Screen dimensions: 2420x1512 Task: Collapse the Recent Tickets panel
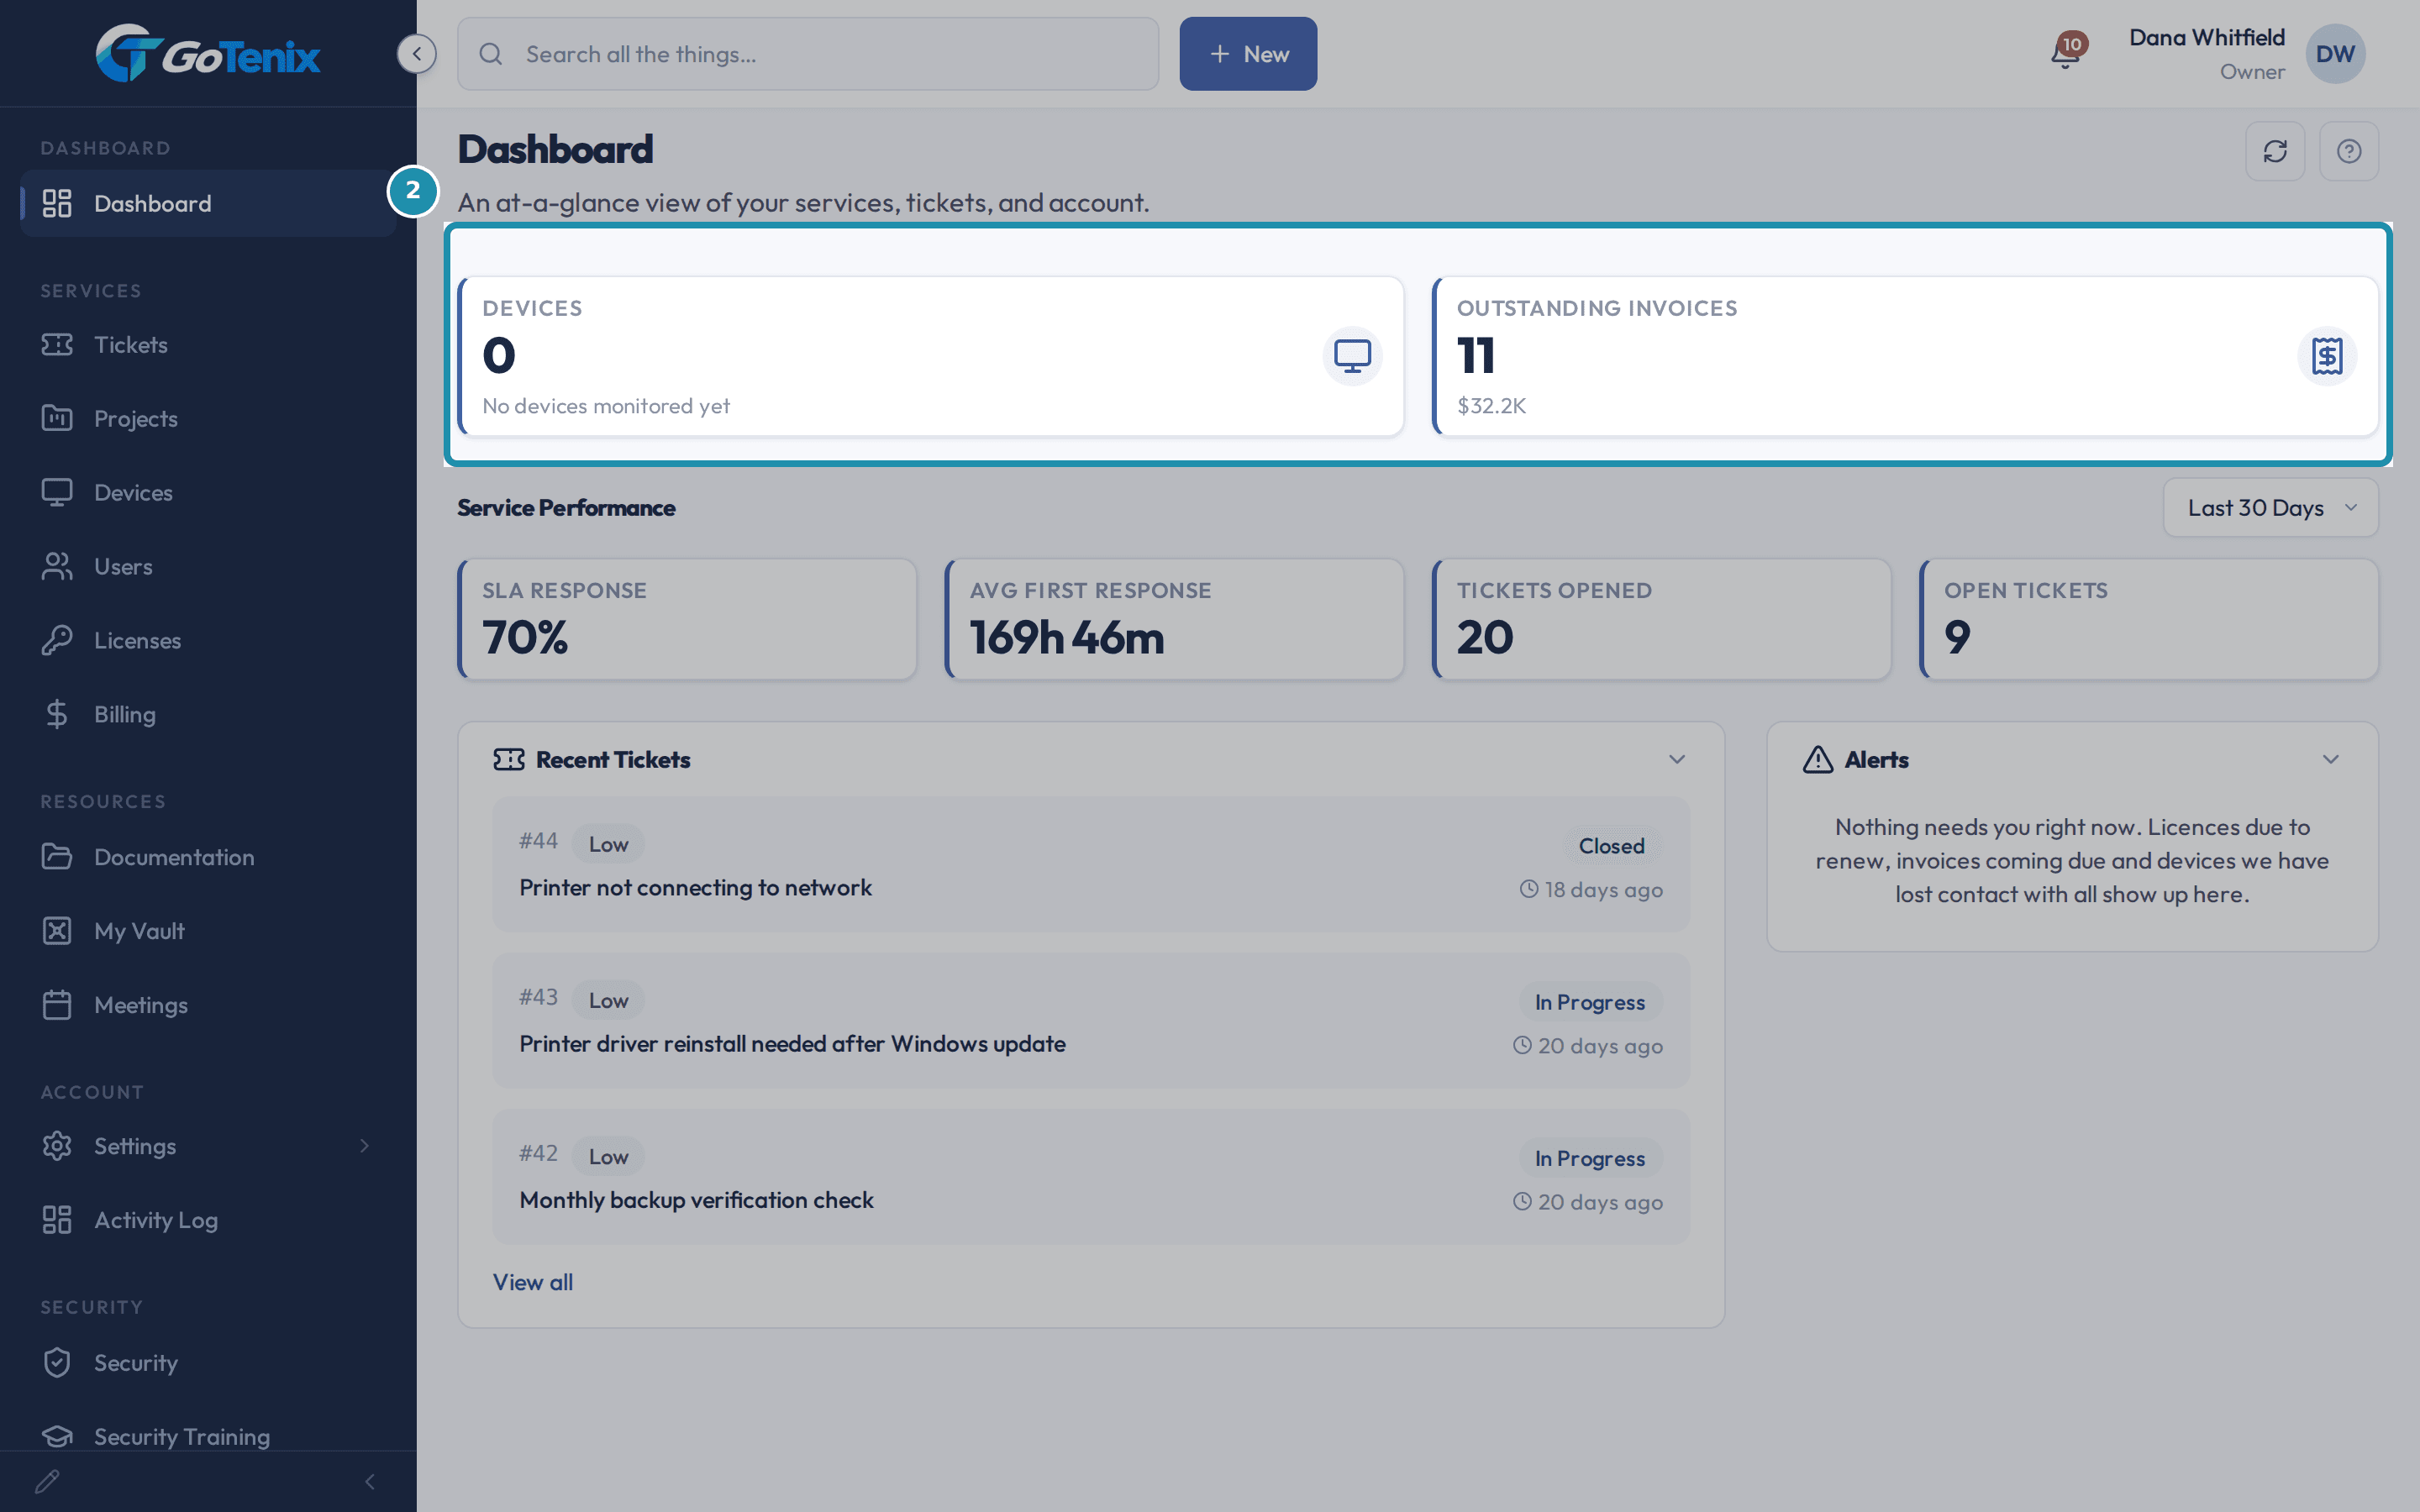tap(1677, 759)
